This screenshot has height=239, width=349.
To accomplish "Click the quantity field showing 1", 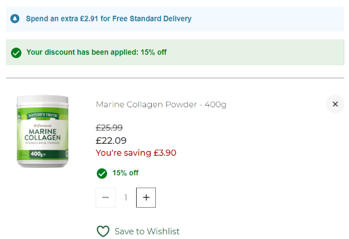I will click(126, 198).
